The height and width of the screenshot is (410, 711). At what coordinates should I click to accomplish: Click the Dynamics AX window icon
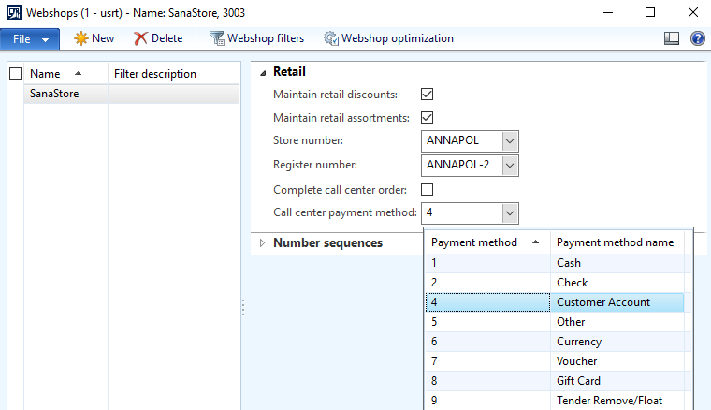14,12
